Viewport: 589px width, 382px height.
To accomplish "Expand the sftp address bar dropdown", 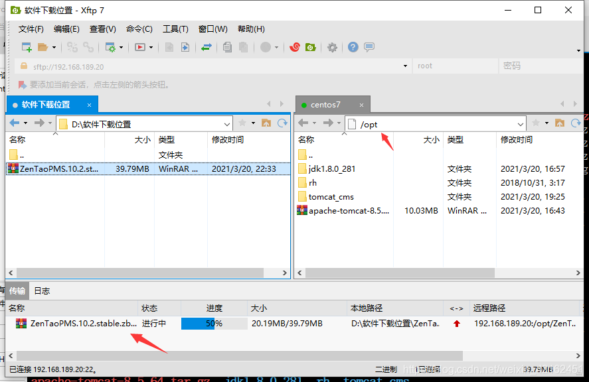I will point(405,66).
